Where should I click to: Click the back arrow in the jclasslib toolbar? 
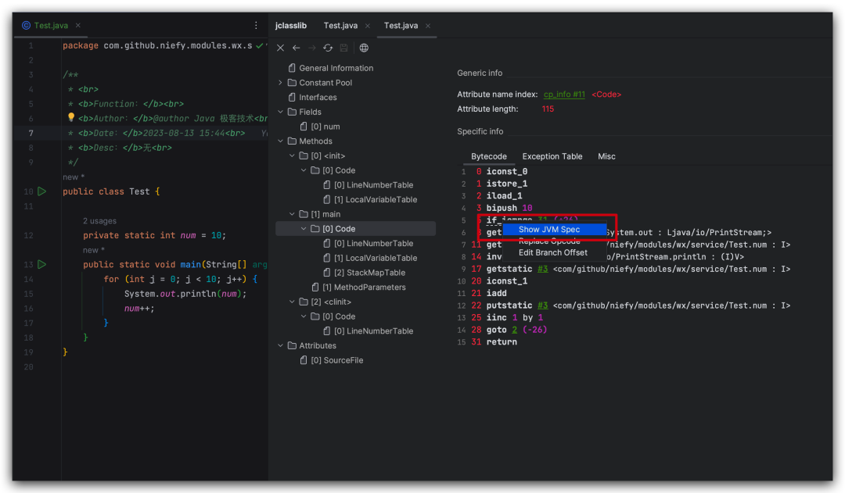point(296,48)
